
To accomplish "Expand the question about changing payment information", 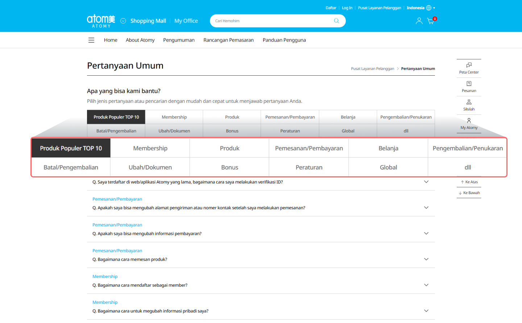I will 426,233.
